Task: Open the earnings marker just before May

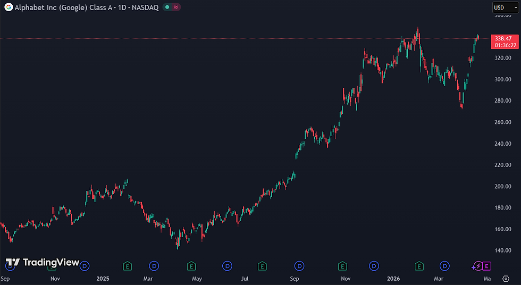Action: click(191, 266)
